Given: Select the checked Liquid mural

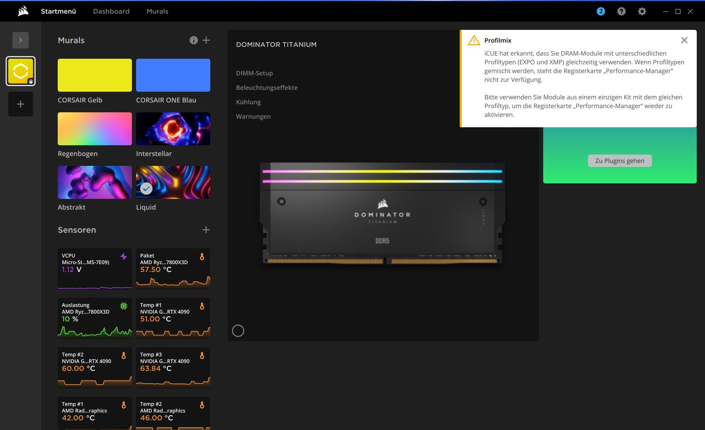Looking at the screenshot, I should pos(173,182).
